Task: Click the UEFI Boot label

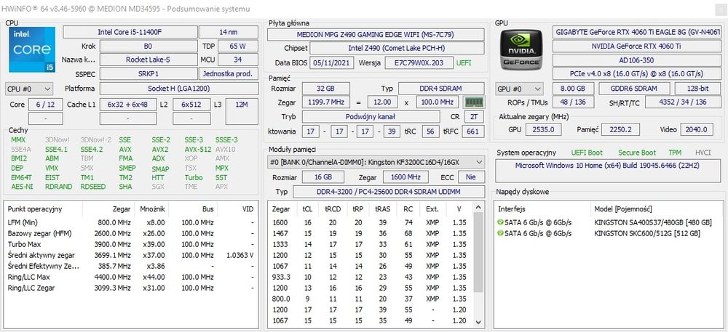Action: pyautogui.click(x=587, y=153)
